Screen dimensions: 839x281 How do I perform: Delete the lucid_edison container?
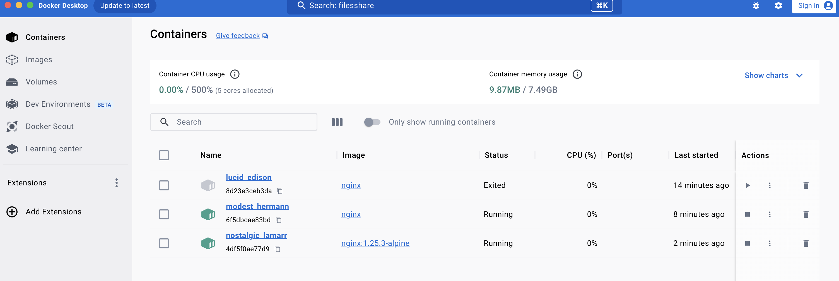pyautogui.click(x=806, y=185)
